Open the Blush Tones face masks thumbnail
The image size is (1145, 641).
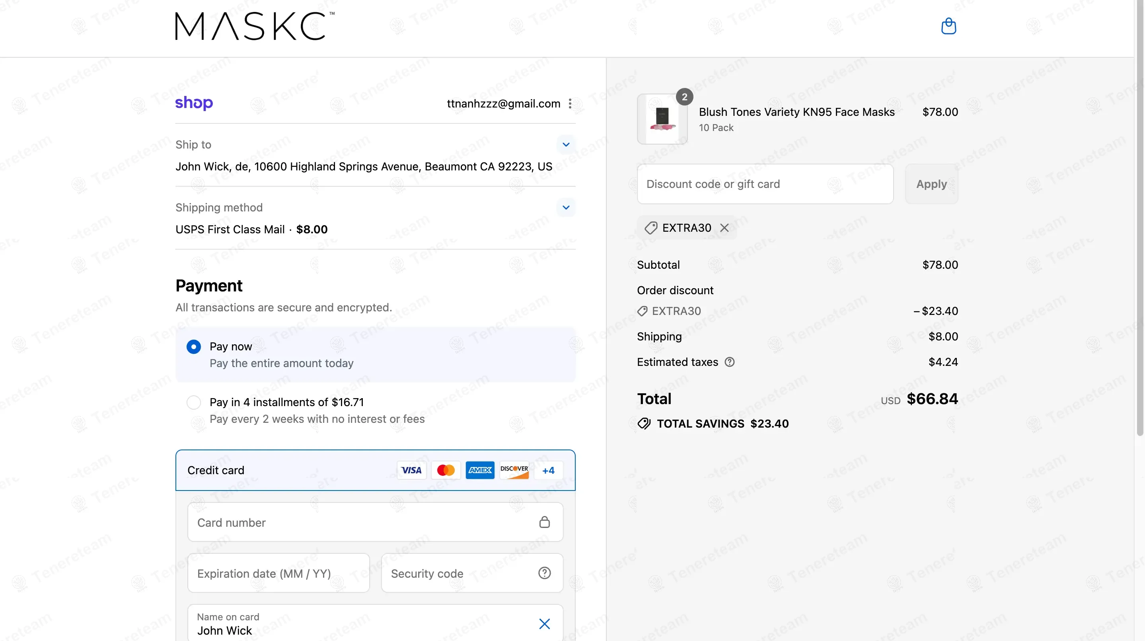(662, 119)
